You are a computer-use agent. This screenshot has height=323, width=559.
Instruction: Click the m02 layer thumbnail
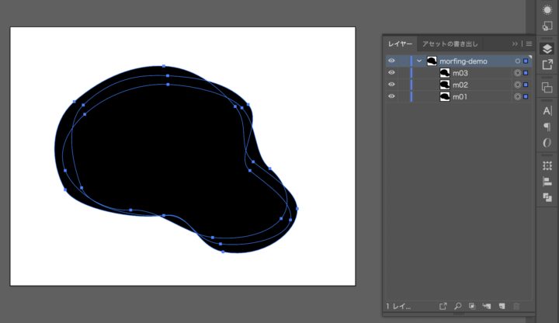tap(445, 85)
